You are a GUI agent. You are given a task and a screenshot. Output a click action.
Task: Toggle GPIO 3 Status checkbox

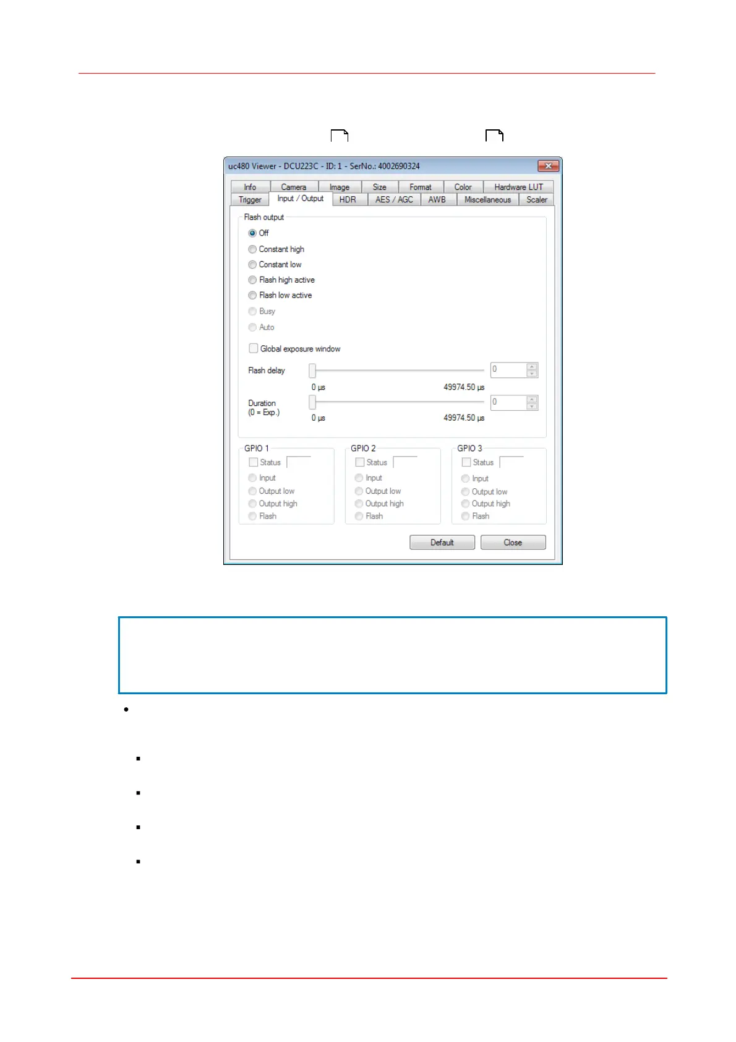[x=466, y=462]
